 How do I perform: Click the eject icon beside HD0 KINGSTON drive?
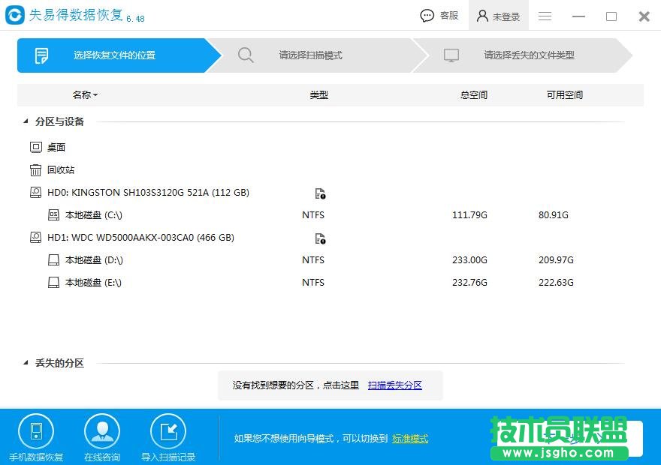[x=320, y=193]
